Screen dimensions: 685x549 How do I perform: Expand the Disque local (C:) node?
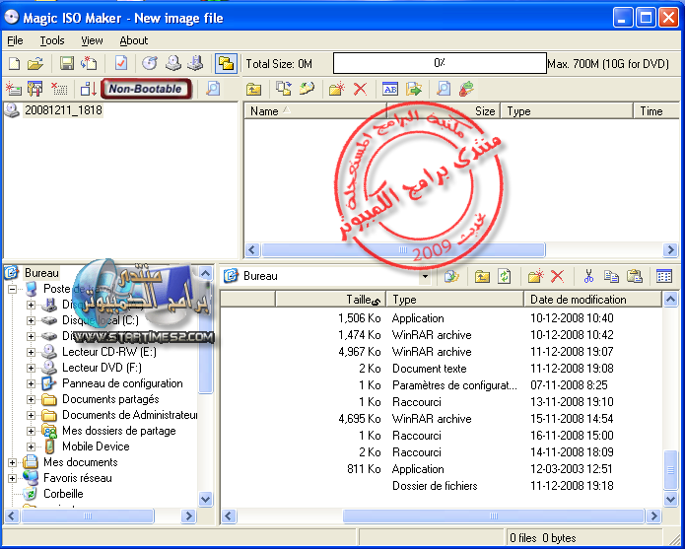click(31, 320)
